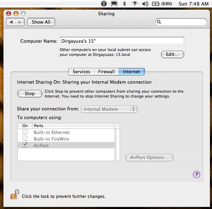
Task: Click the Edit... button for local hostname
Action: point(172,54)
